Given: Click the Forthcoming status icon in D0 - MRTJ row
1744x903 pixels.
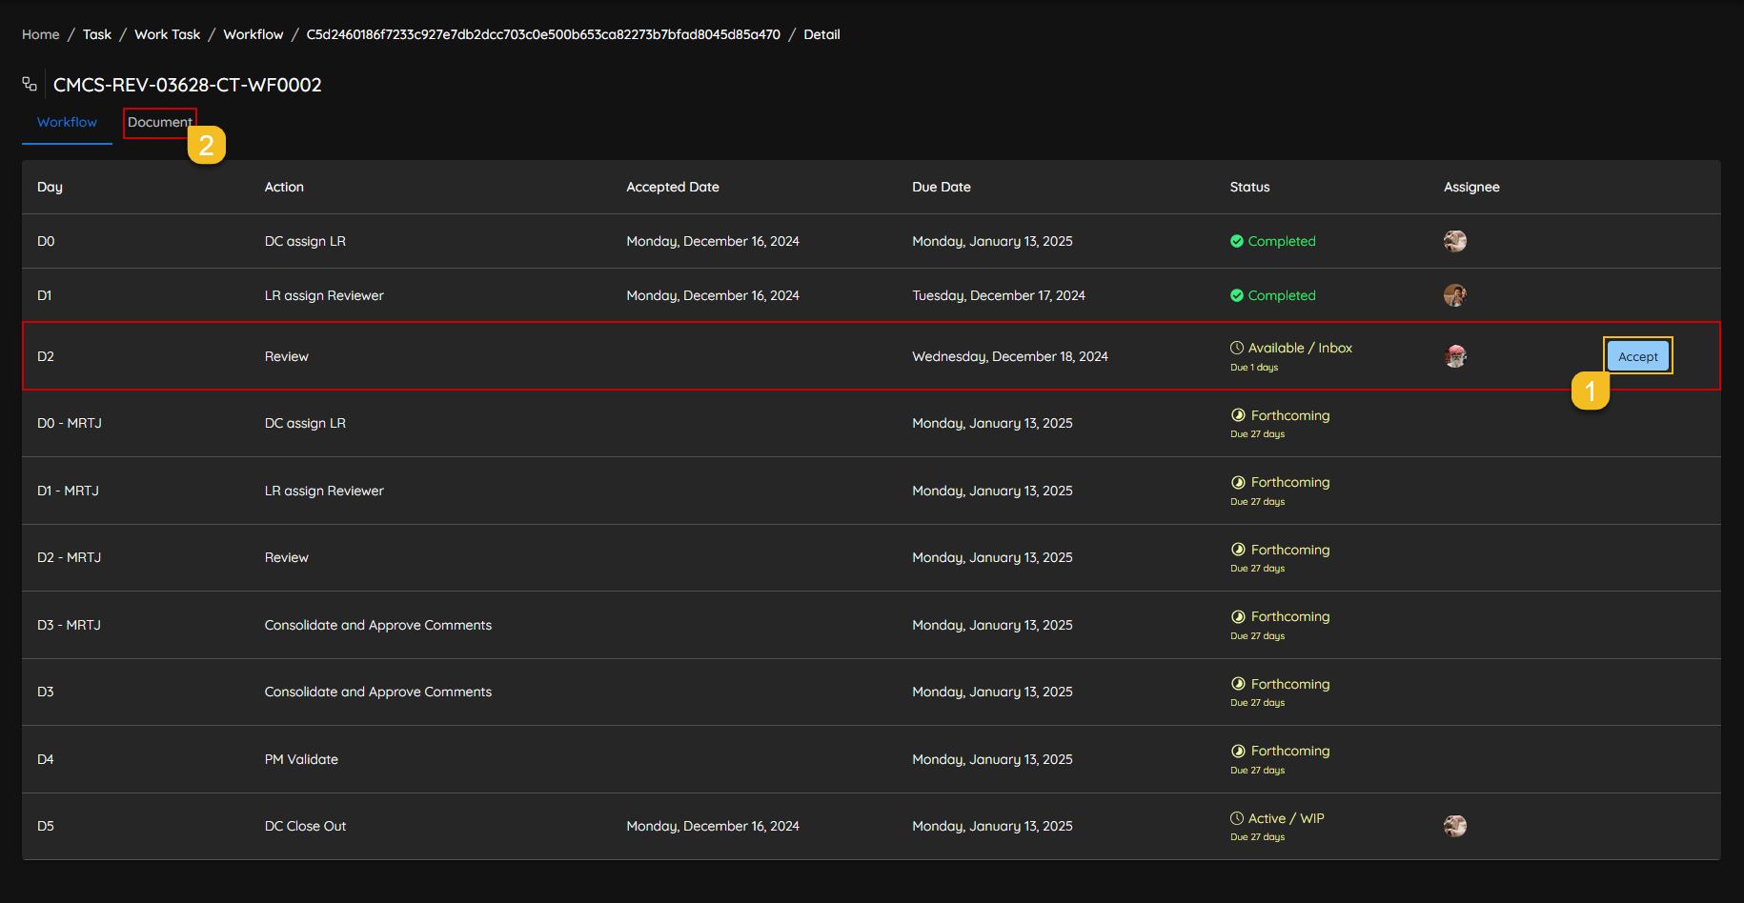Looking at the screenshot, I should click(x=1238, y=415).
